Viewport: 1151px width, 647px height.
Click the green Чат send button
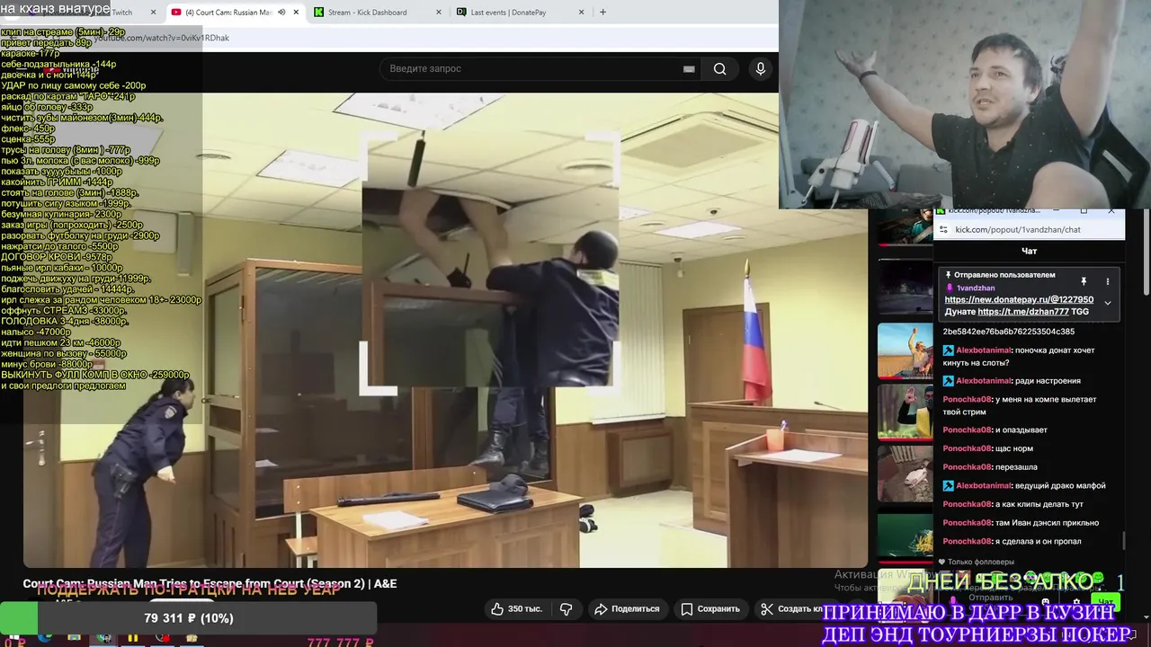[x=1106, y=601]
